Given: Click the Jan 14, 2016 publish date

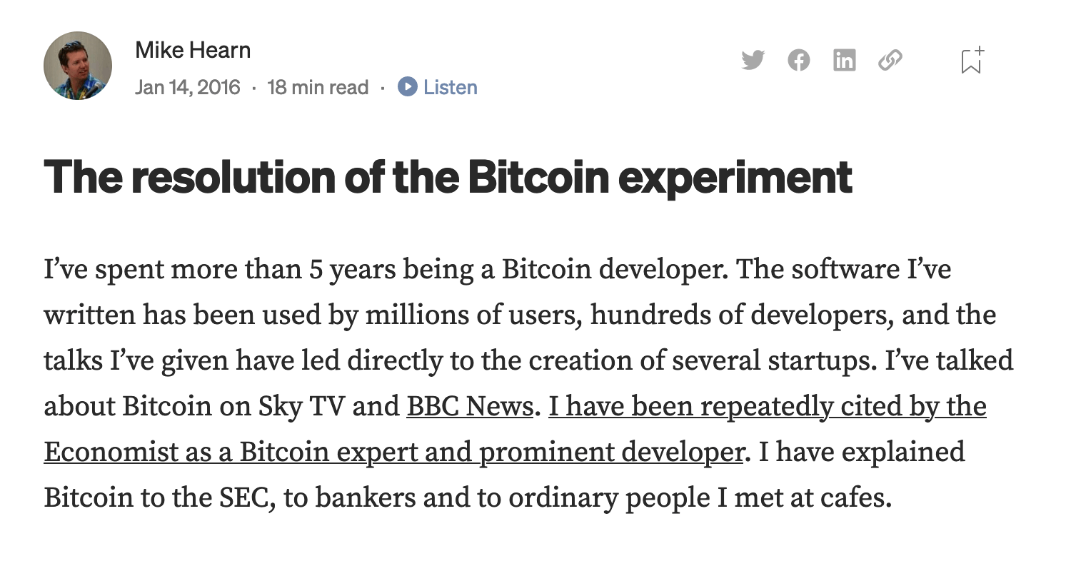Looking at the screenshot, I should coord(188,87).
